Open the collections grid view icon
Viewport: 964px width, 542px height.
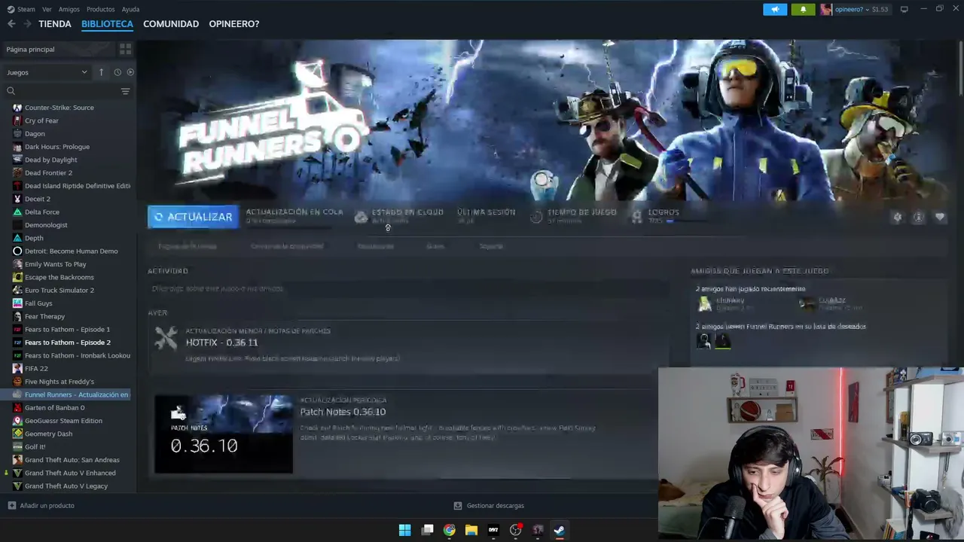coord(125,49)
